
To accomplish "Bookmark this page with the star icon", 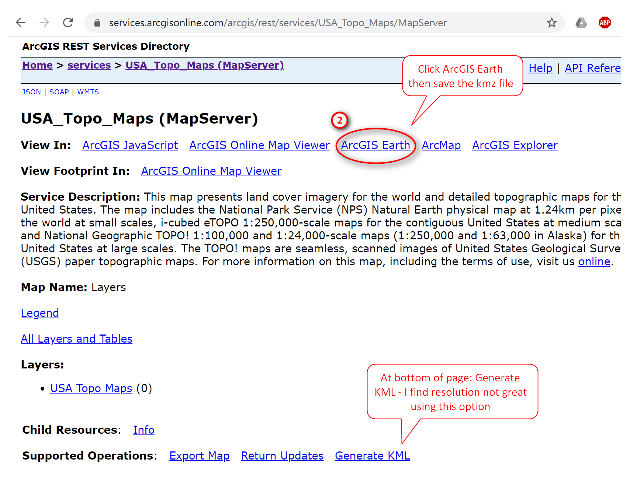I will 552,22.
